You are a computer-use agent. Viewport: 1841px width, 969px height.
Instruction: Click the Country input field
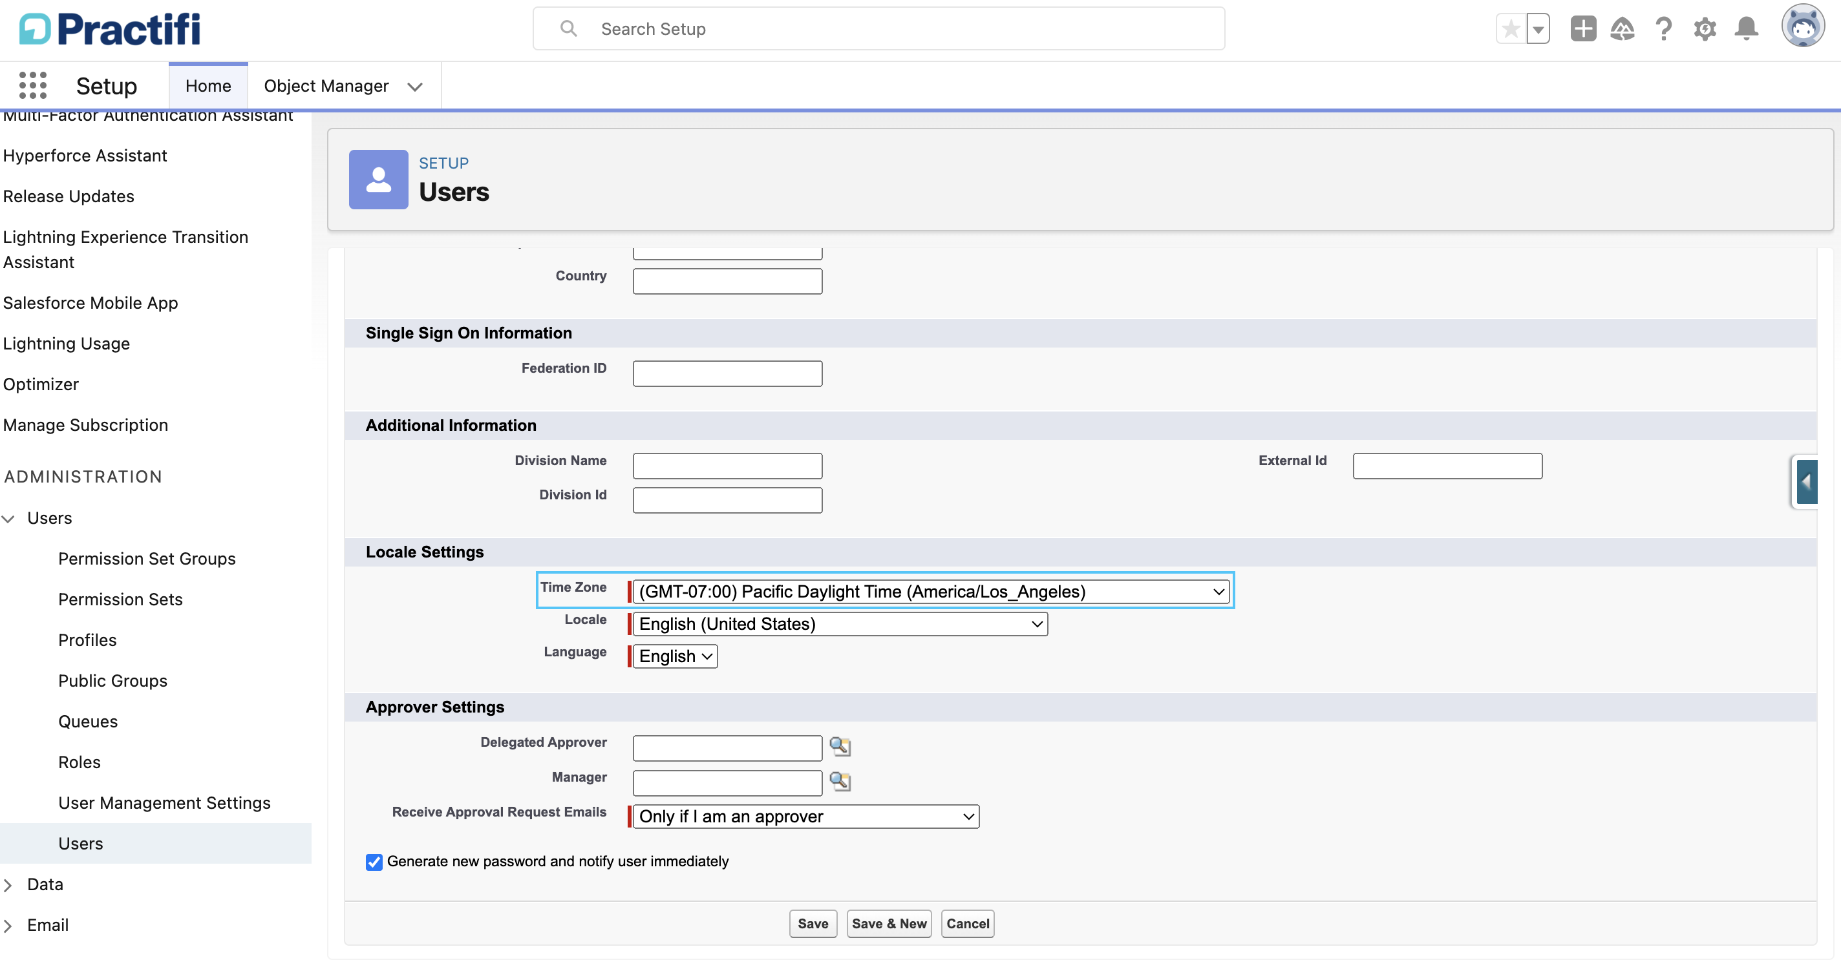coord(727,280)
